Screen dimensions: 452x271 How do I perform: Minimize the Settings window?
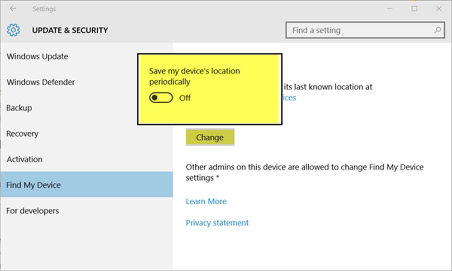point(390,9)
